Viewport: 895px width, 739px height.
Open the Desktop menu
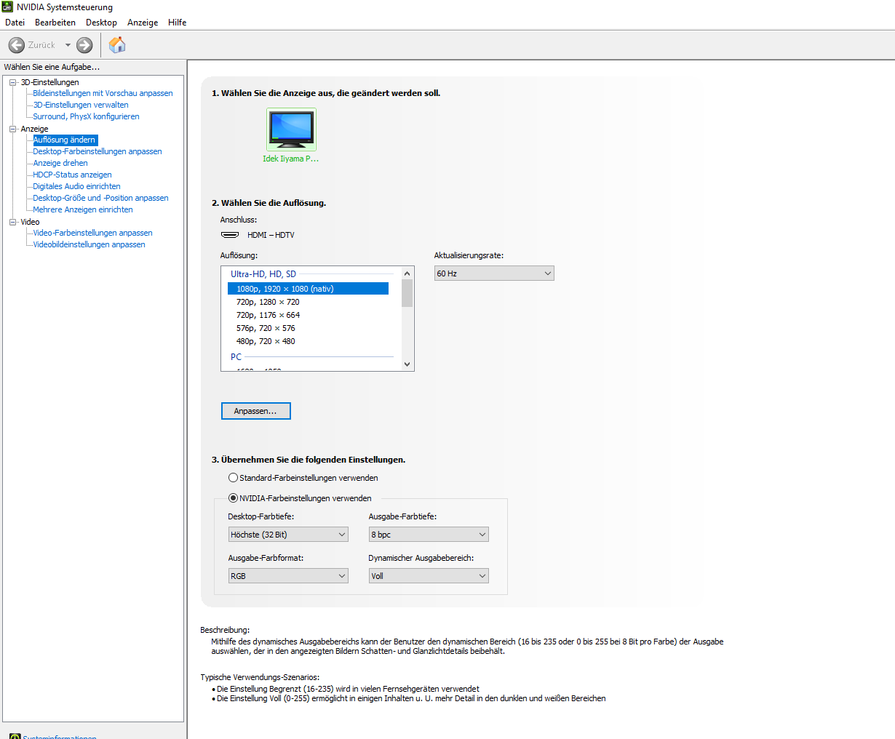[101, 23]
